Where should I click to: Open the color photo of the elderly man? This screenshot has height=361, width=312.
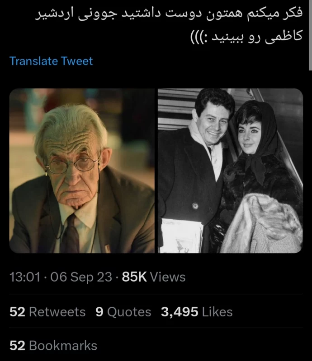pyautogui.click(x=82, y=171)
